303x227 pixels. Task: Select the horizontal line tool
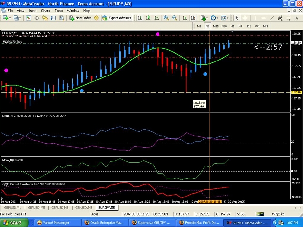coord(263,18)
